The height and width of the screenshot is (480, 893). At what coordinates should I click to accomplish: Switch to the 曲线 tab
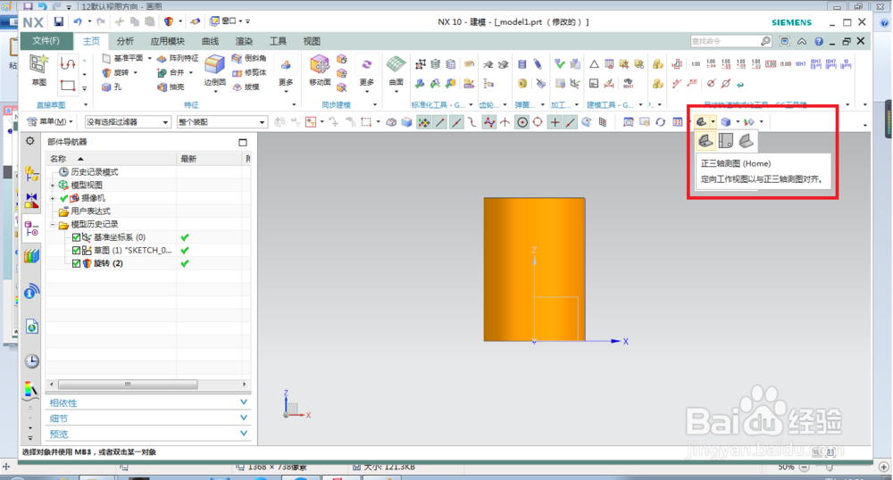210,41
